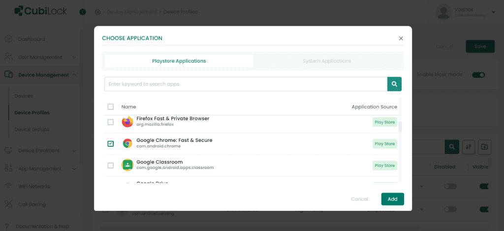Click the sort order icon button
The image size is (504, 231).
tap(469, 147)
